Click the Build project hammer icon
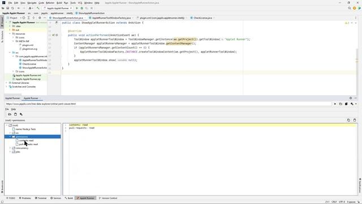Viewport: 362px width, 204px height. pos(38,8)
